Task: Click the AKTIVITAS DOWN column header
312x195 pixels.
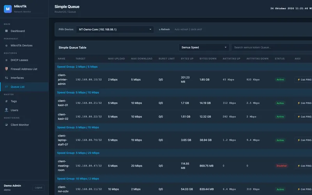Action: (257, 59)
